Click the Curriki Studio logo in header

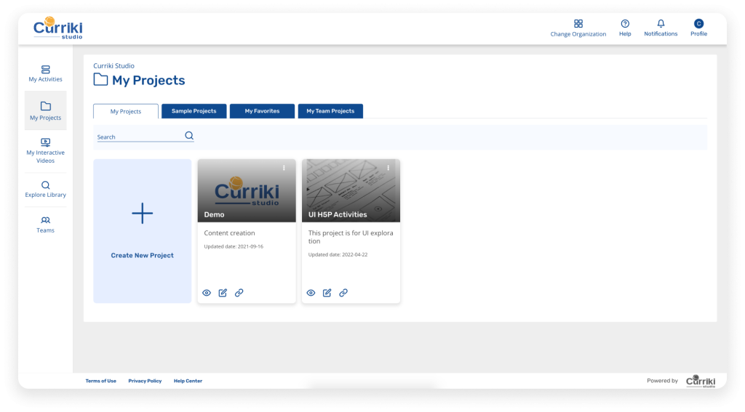coord(58,28)
